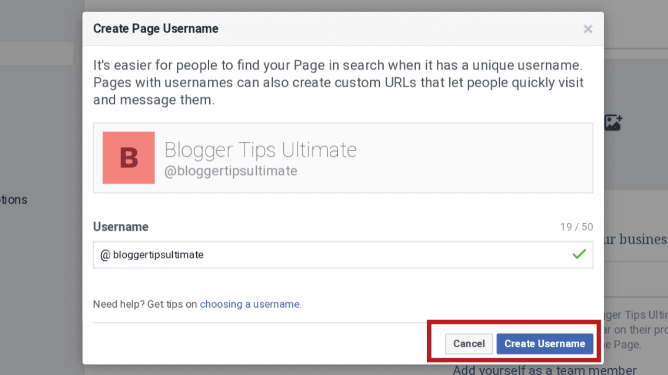
Task: Click the red B page avatar
Action: click(128, 158)
